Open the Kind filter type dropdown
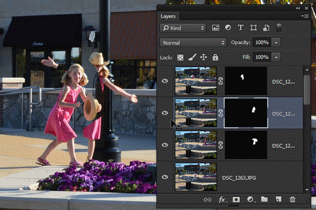Screen dimensions: 316x210 (183, 28)
